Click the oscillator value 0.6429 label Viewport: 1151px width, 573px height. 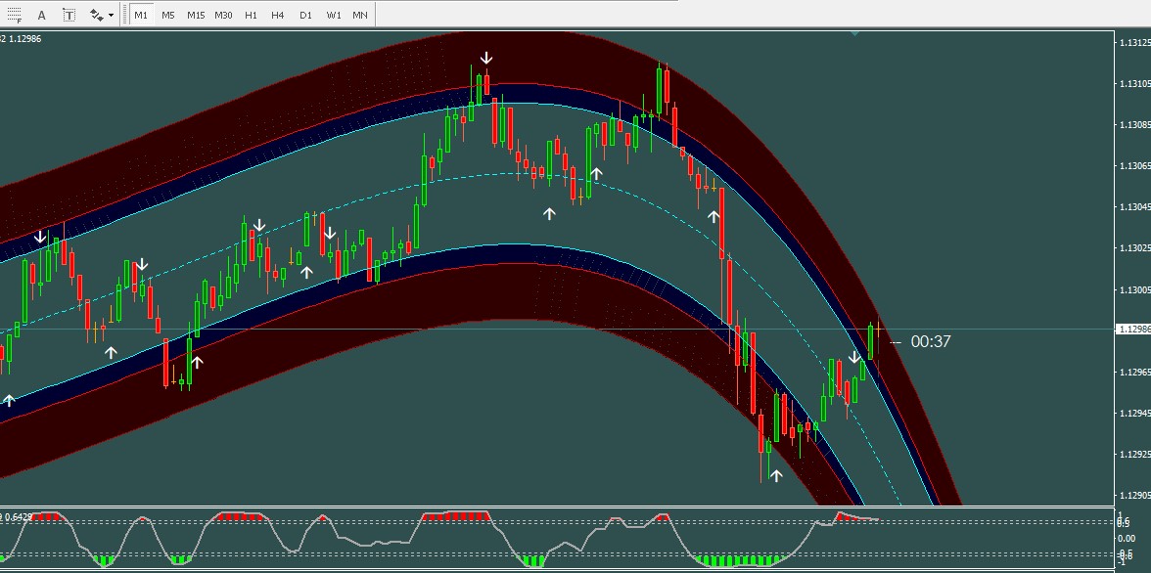pyautogui.click(x=19, y=517)
